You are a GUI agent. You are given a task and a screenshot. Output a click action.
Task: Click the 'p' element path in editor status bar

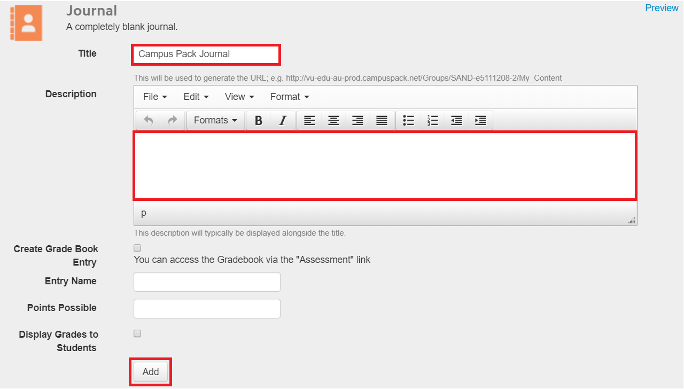point(143,213)
